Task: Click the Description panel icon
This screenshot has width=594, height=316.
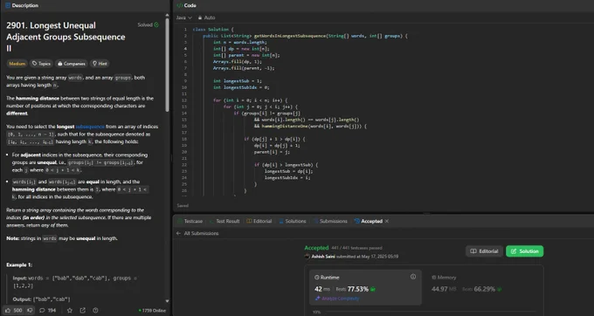Action: [x=8, y=5]
